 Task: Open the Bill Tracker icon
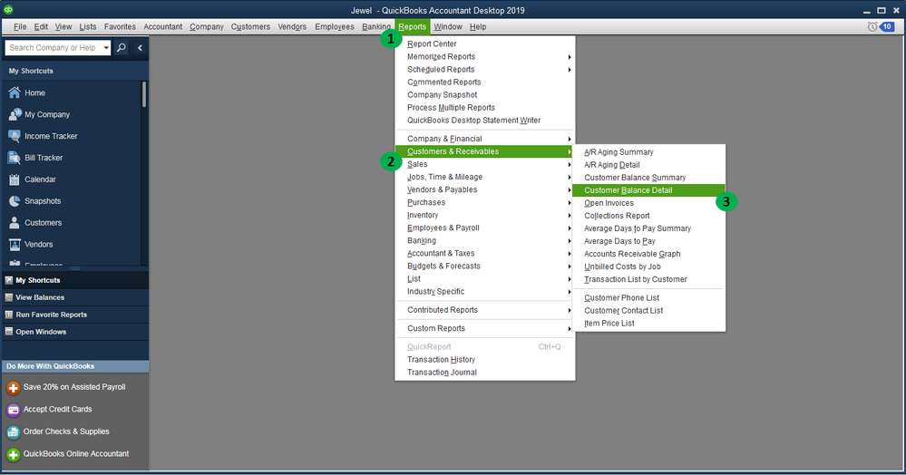15,158
